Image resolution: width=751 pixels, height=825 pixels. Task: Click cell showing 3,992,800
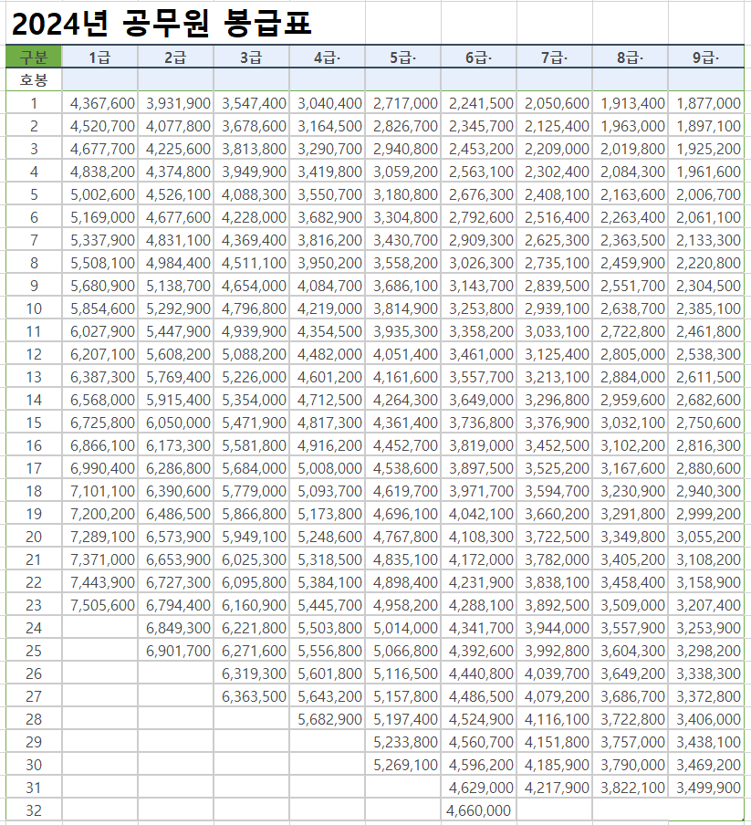tap(554, 651)
